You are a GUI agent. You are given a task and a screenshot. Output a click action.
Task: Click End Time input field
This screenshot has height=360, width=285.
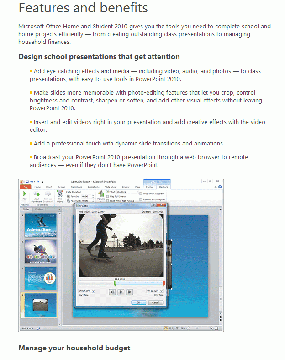pyautogui.click(x=153, y=291)
